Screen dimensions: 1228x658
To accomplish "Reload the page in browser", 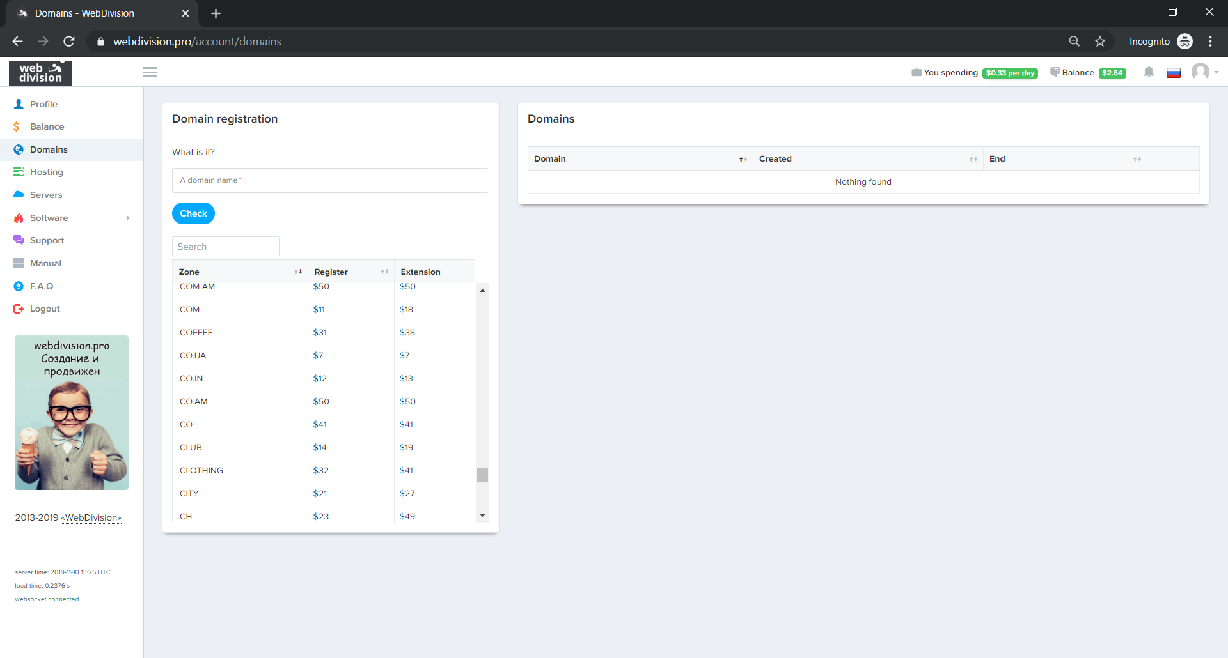I will (x=69, y=42).
